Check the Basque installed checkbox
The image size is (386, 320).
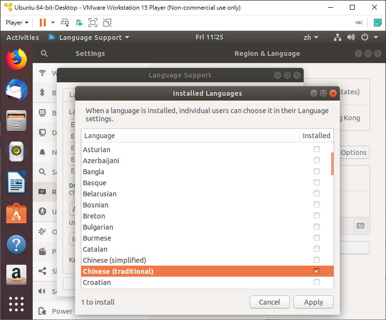[x=317, y=182]
